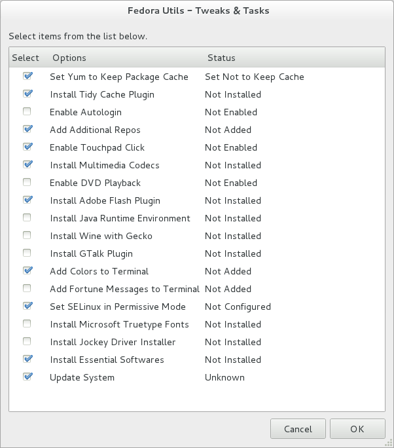Uncheck Install Tidy Cache Plugin checkbox
Screen dimensions: 394x448
point(27,94)
